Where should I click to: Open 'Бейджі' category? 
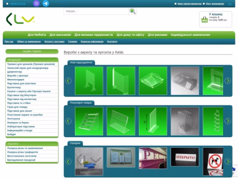pyautogui.click(x=11, y=134)
